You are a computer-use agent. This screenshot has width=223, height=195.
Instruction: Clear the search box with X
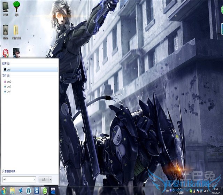(x=34, y=180)
